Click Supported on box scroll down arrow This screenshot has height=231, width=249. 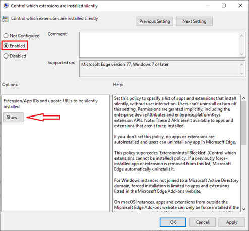coord(241,73)
